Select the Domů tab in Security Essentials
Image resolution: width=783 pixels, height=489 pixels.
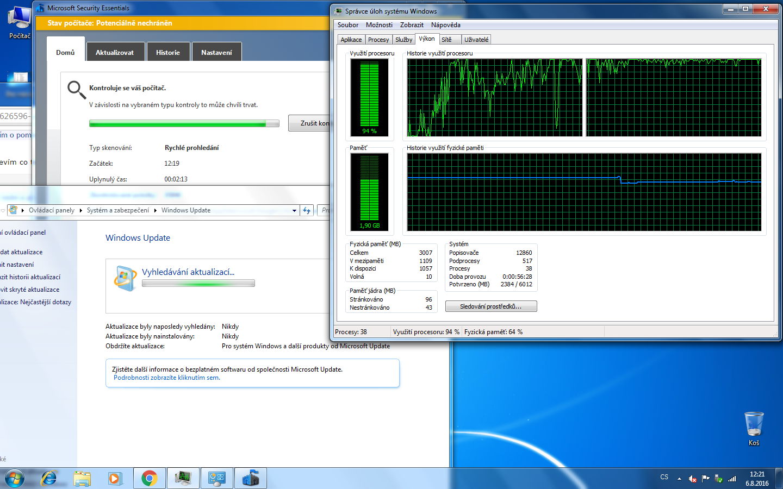(65, 52)
